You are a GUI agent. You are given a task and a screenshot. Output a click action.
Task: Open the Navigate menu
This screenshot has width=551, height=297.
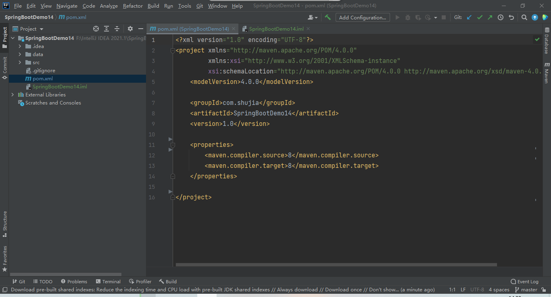67,6
